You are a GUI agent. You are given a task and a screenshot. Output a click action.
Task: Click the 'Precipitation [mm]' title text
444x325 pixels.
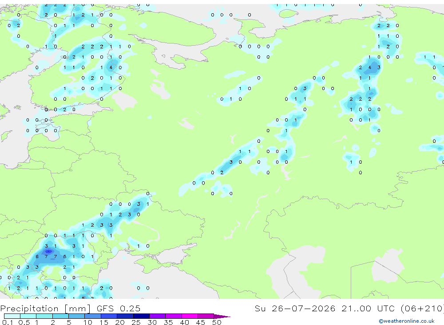pos(45,309)
